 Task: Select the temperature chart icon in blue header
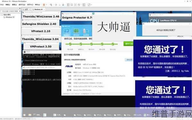[x=86, y=31]
